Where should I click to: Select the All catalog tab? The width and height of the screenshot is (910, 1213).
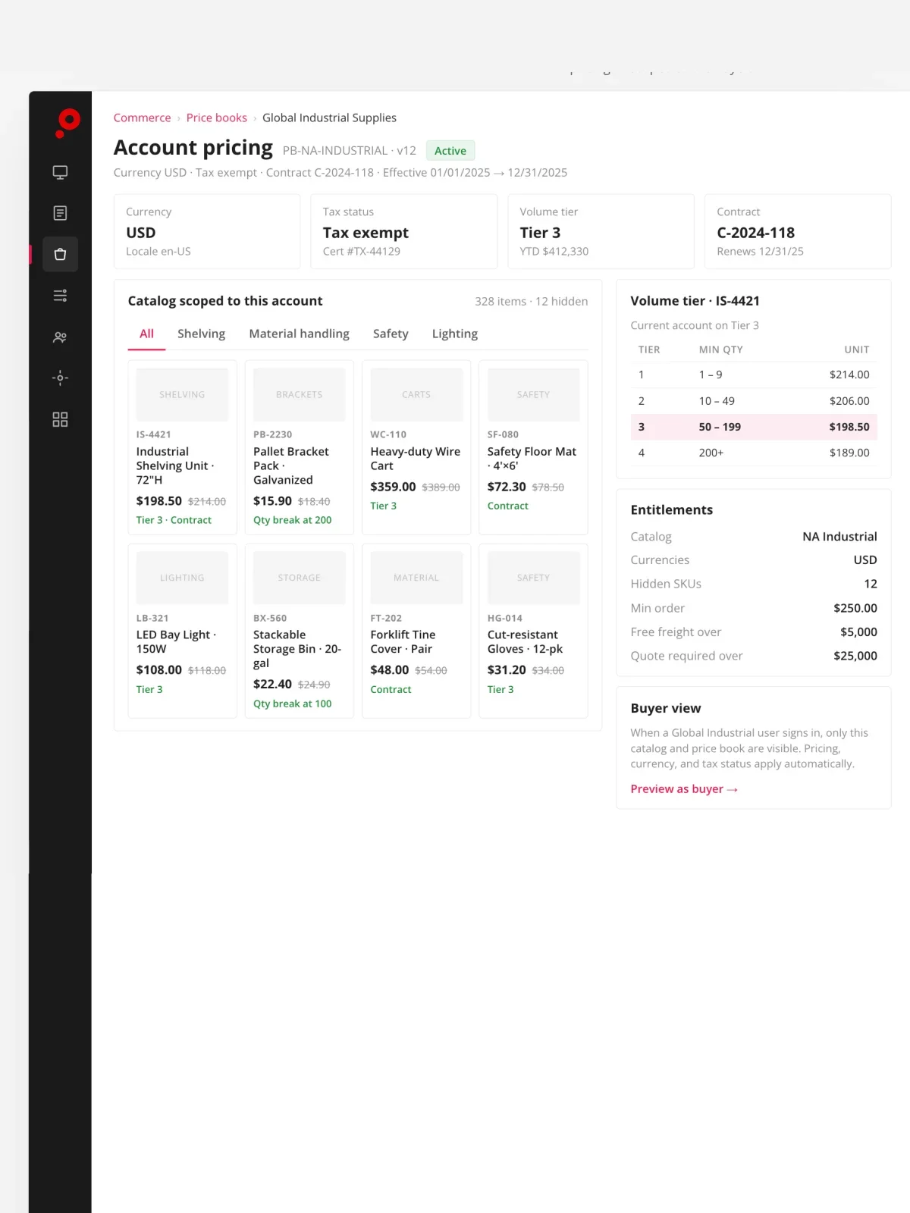point(146,334)
